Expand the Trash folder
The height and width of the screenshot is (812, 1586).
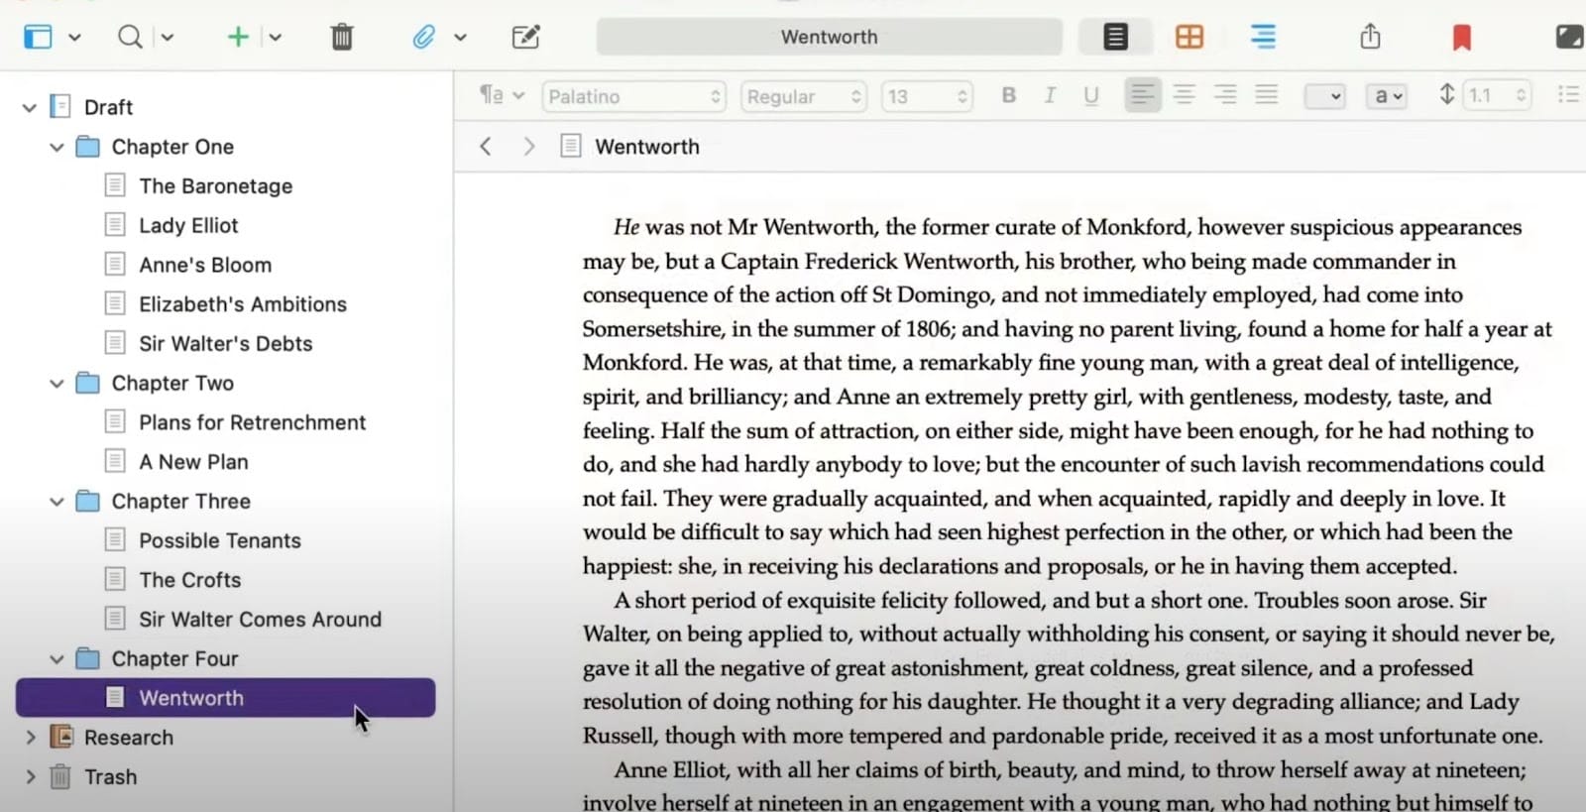pyautogui.click(x=30, y=777)
